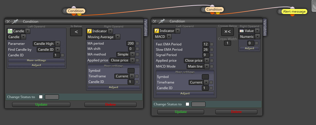Click the status color box in right panel
This screenshot has width=316, height=125.
(198, 104)
